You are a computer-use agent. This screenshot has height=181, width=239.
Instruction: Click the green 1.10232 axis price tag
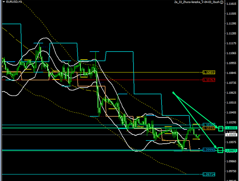(x=231, y=128)
